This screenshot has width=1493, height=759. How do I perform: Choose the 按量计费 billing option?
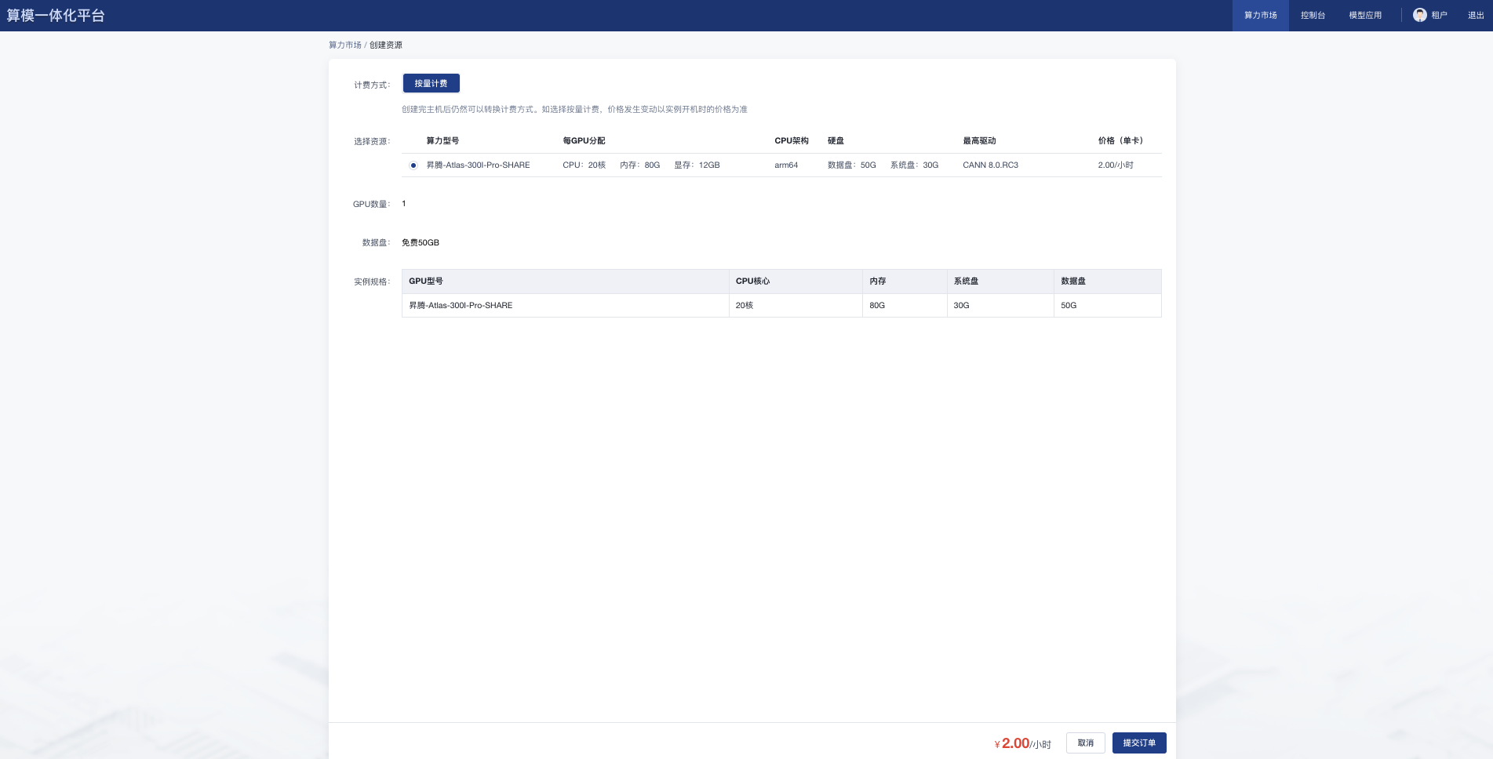pos(431,83)
